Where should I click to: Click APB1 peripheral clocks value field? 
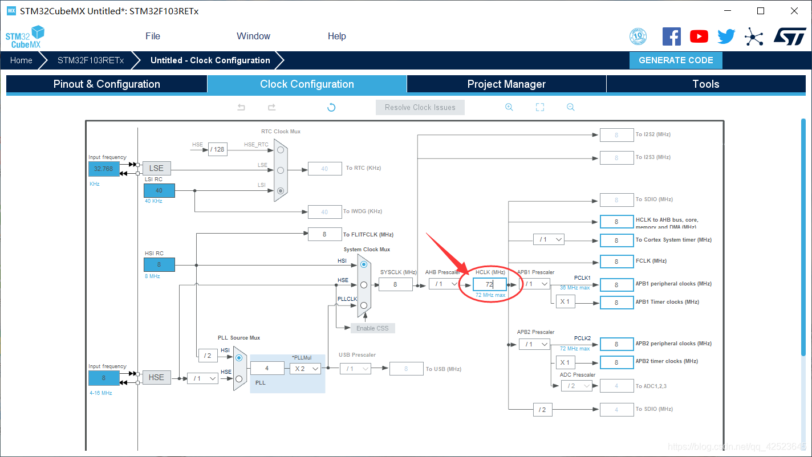point(616,284)
